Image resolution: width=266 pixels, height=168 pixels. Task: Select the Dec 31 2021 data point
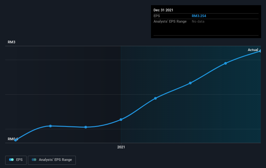tap(260, 51)
